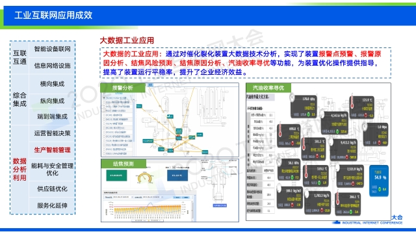Click the blue button below the reactor diagram
Screen dimensions: 416x234
(220, 205)
